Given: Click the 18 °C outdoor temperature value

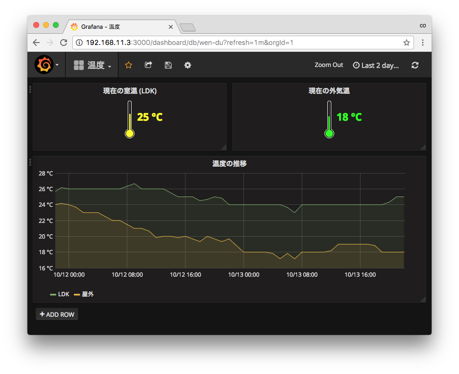Looking at the screenshot, I should coord(349,117).
